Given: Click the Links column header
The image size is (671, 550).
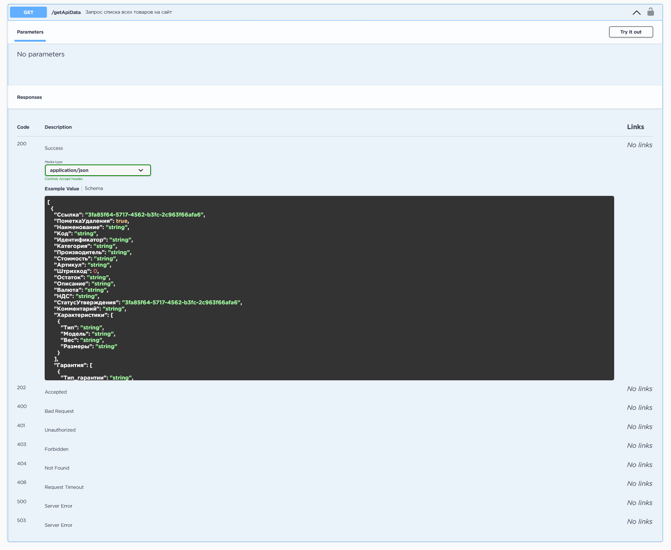Looking at the screenshot, I should (x=636, y=127).
